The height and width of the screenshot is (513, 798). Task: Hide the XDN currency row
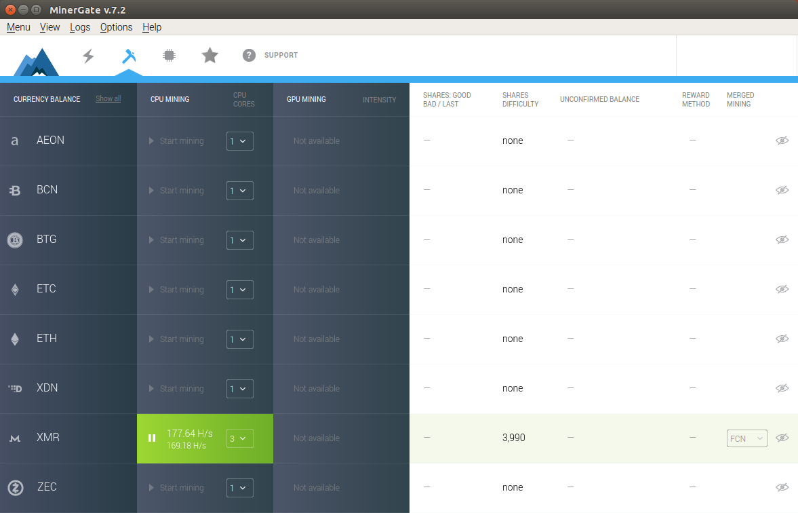coord(782,388)
